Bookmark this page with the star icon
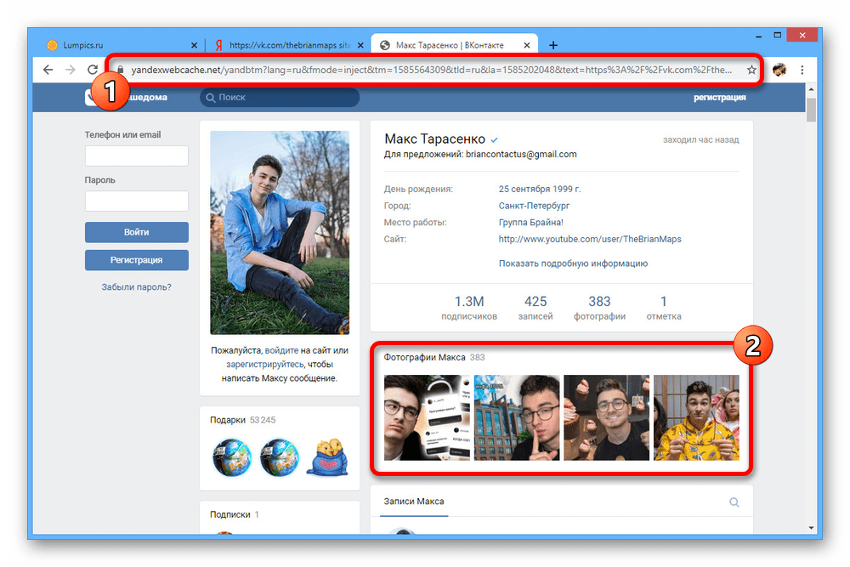Viewport: 850px width, 567px height. tap(751, 70)
